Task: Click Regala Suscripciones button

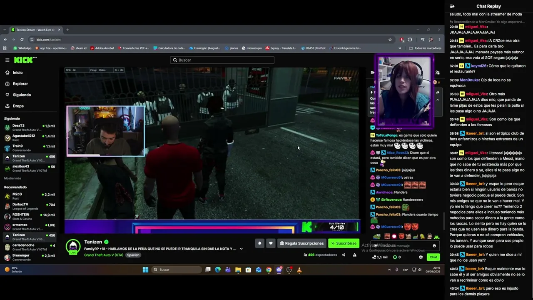Action: point(302,243)
